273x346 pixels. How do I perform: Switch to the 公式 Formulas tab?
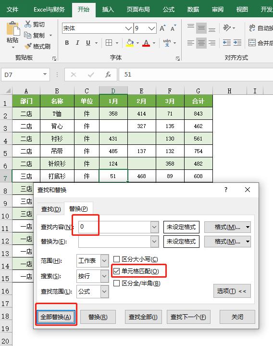tap(169, 9)
